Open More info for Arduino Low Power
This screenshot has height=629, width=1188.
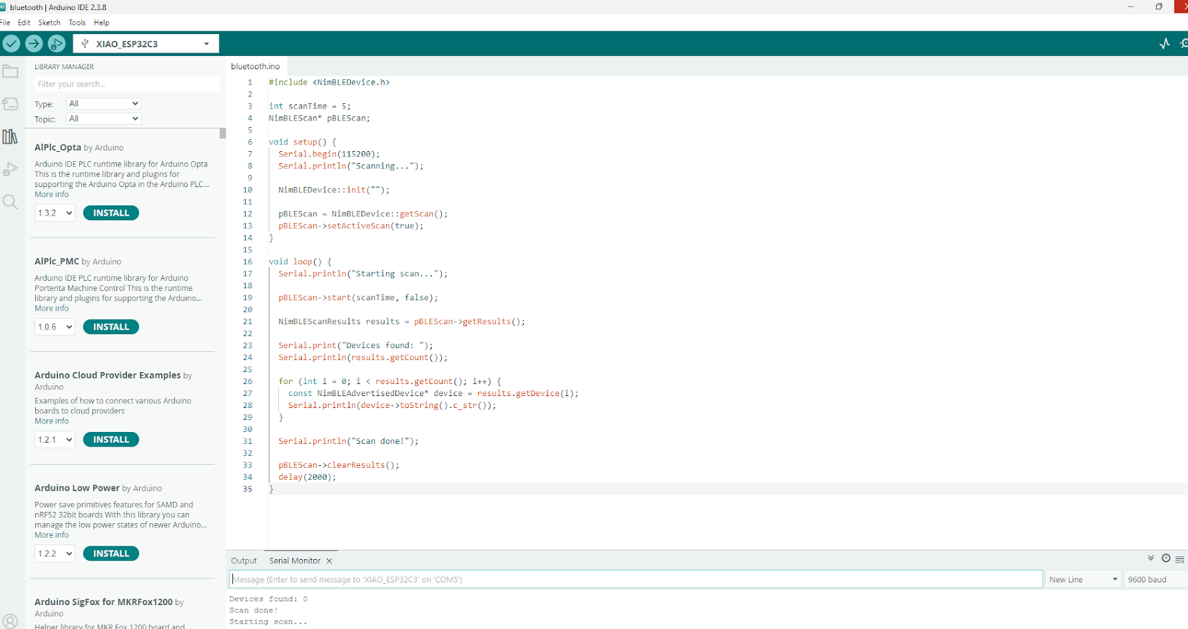(x=52, y=534)
